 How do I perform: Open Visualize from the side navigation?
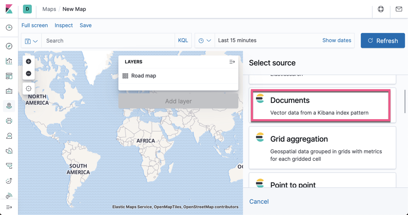pos(9,61)
